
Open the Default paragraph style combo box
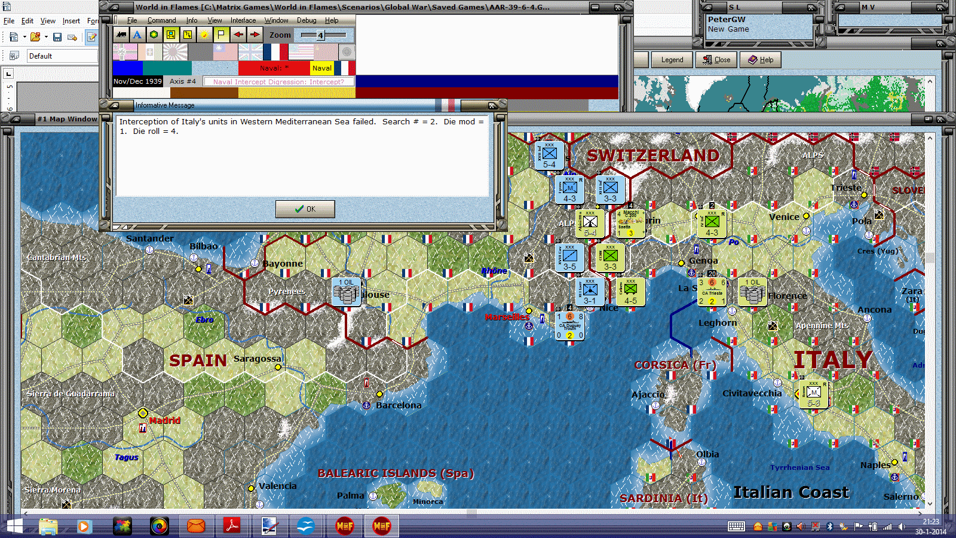(62, 56)
